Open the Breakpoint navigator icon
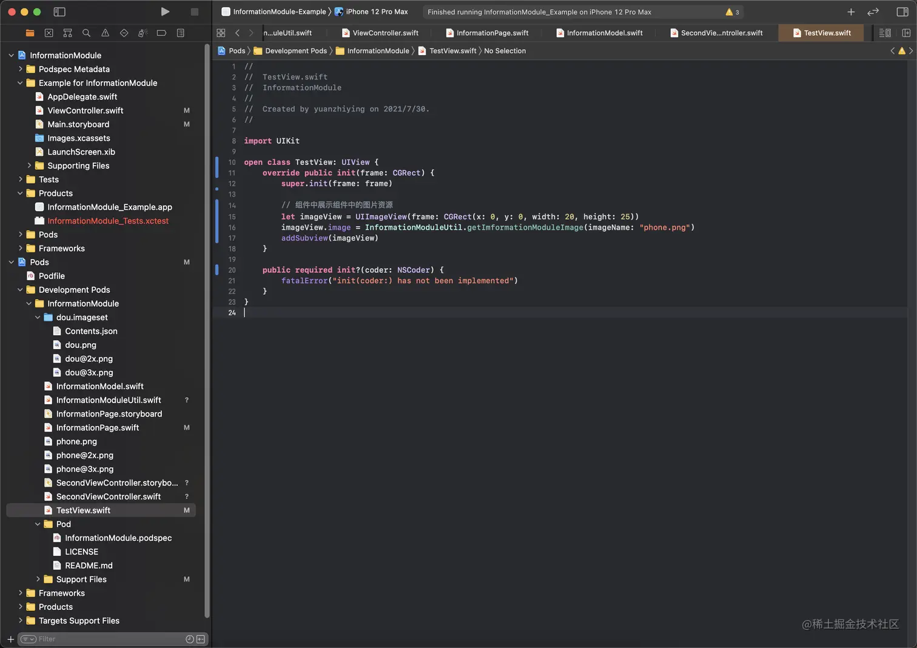The height and width of the screenshot is (648, 917). point(161,33)
